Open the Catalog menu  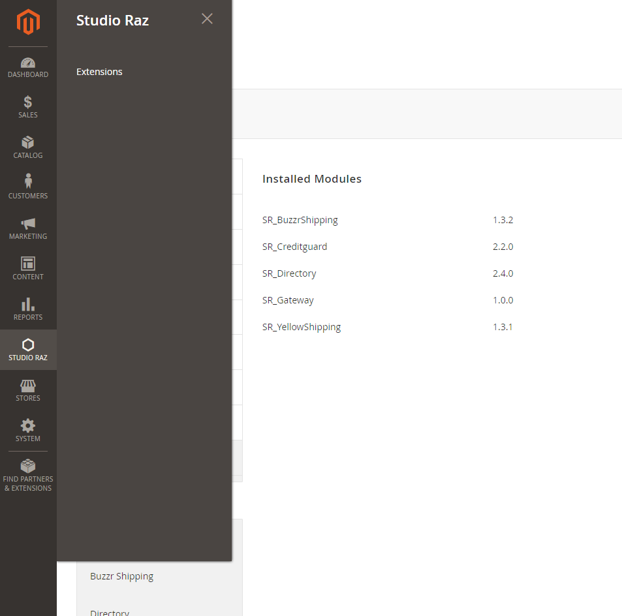(28, 148)
